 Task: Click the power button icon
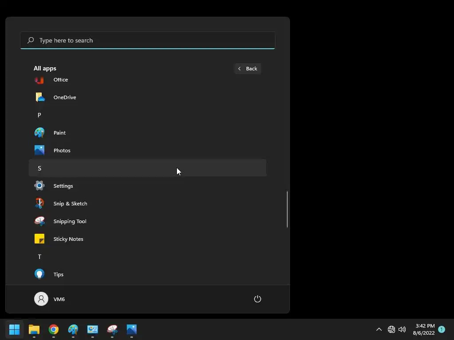point(258,299)
